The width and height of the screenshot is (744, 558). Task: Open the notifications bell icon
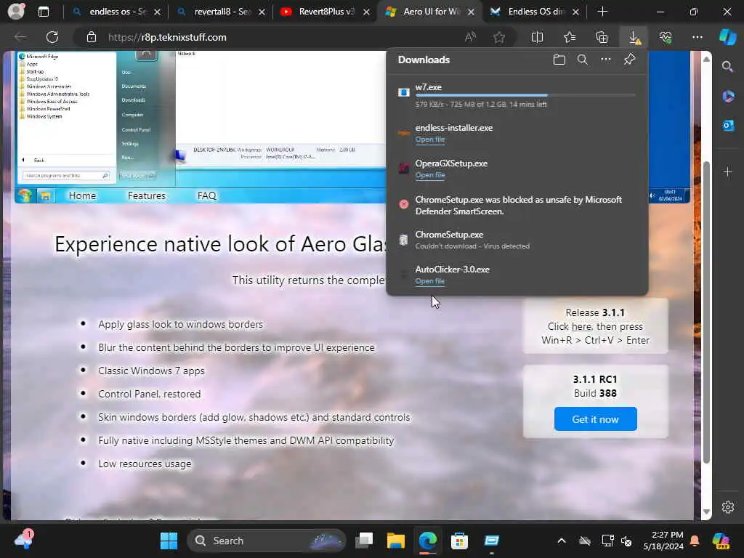click(x=695, y=541)
